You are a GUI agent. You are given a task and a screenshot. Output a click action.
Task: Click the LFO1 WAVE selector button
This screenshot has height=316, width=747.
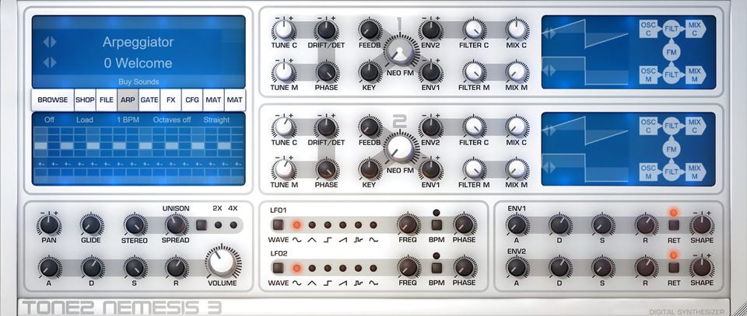278,224
